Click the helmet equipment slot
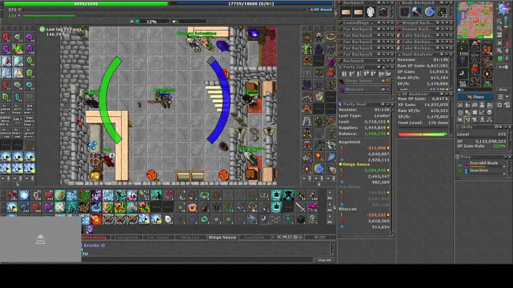Viewport: 513px width, 288px height. pos(475,45)
